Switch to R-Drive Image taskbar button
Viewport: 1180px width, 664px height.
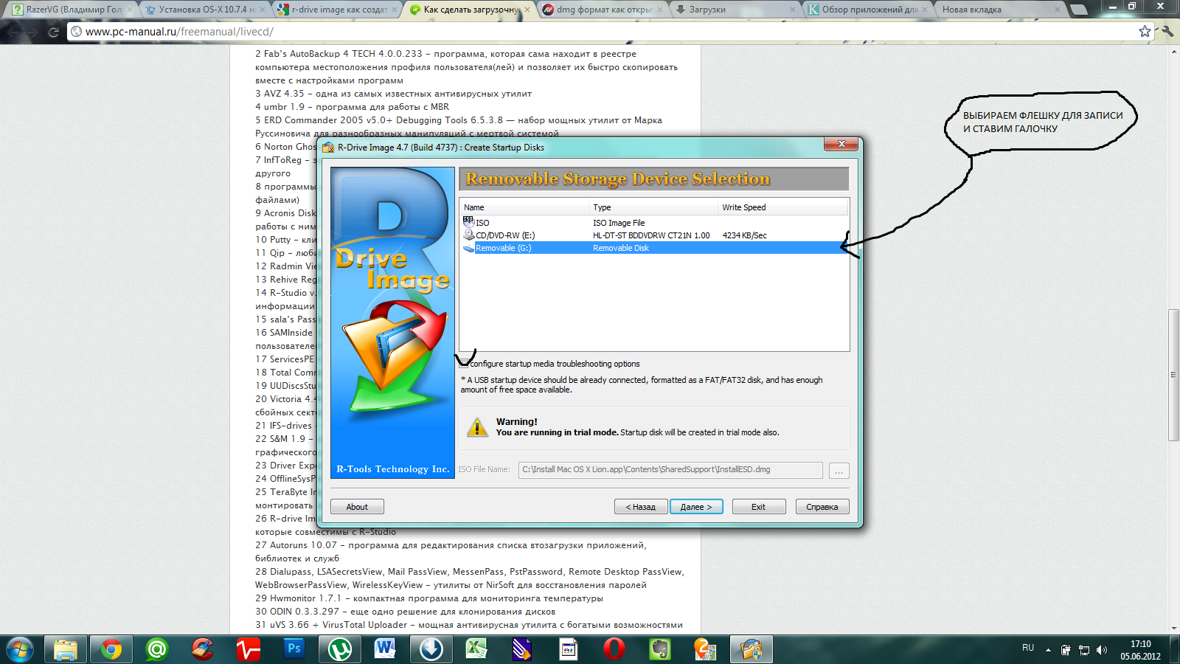pos(752,649)
